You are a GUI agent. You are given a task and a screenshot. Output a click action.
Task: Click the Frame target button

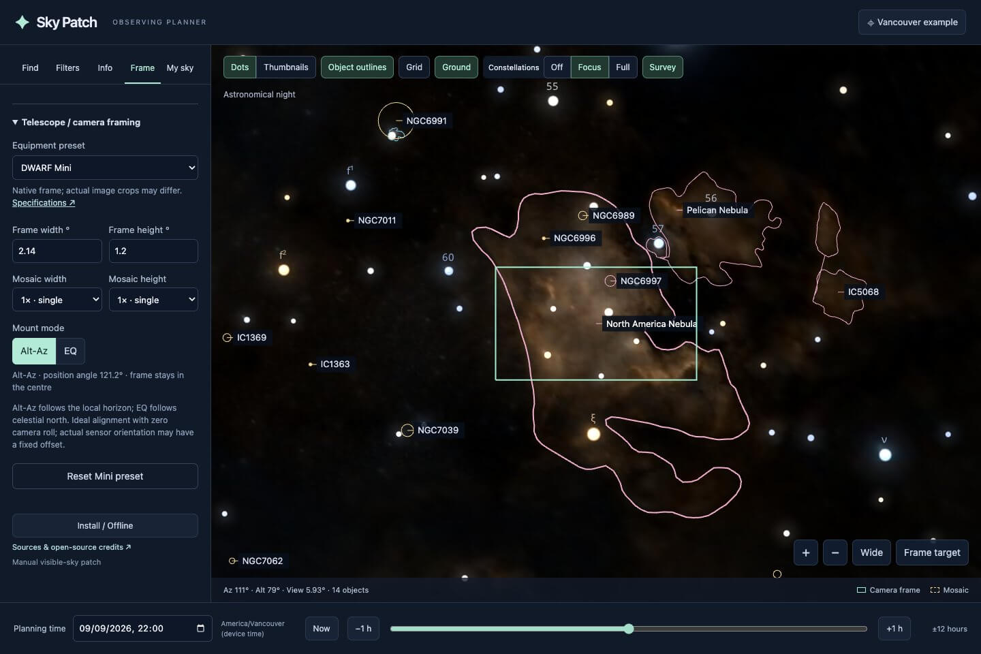[932, 552]
